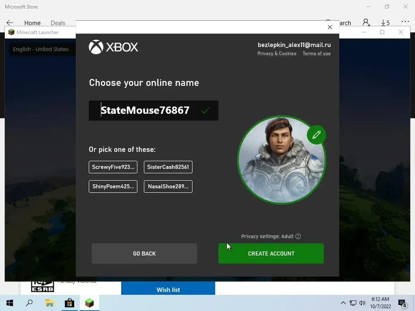
Task: Open the Home tab in Microsoft Store
Action: coord(32,23)
